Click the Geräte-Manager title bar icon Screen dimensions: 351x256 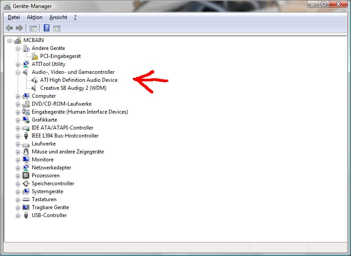point(7,6)
